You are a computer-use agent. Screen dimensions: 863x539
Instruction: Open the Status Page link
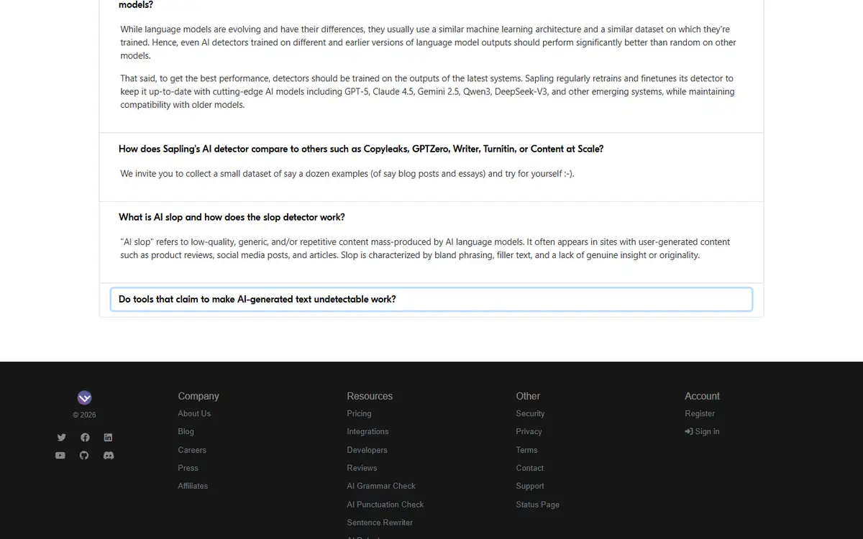click(x=537, y=505)
